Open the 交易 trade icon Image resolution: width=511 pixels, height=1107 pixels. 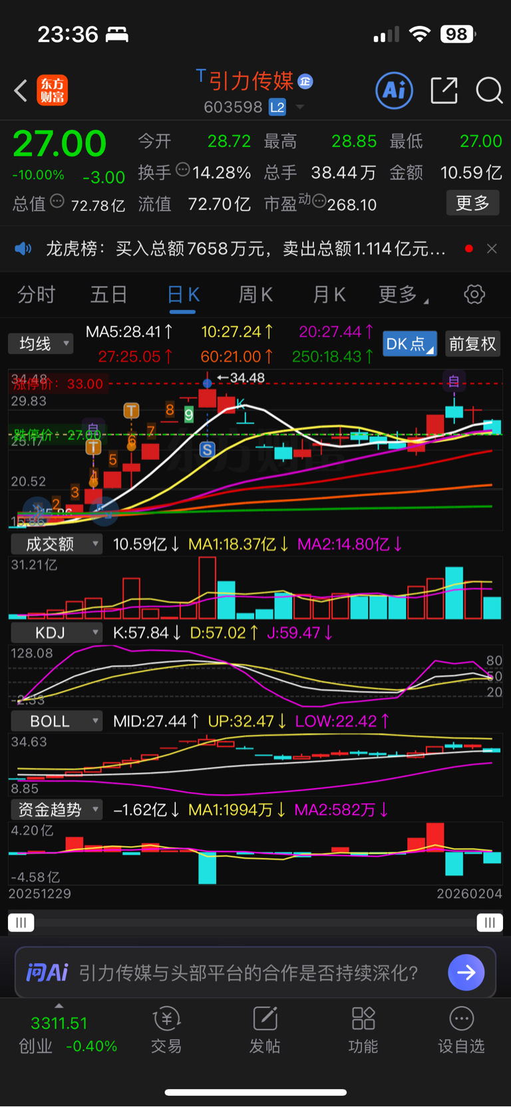pyautogui.click(x=166, y=1030)
